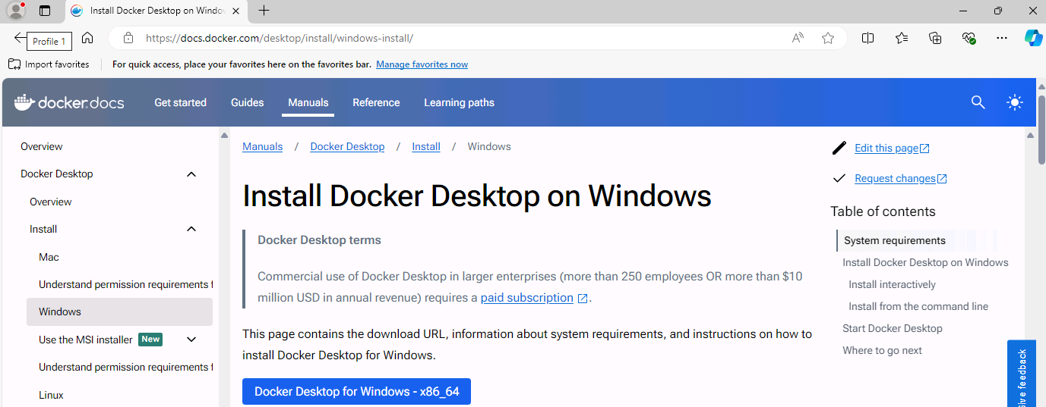This screenshot has height=407, width=1046.
Task: Open the profile avatar icon
Action: (x=16, y=11)
